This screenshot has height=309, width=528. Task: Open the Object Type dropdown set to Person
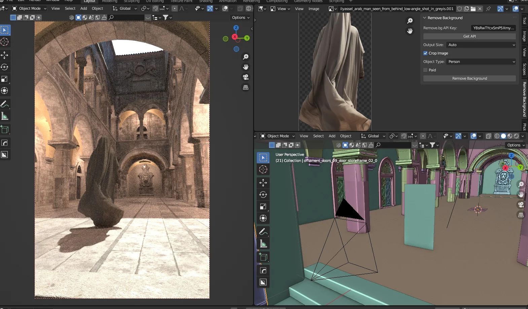pyautogui.click(x=481, y=62)
